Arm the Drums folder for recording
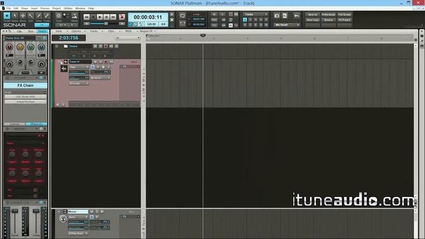 point(106,46)
